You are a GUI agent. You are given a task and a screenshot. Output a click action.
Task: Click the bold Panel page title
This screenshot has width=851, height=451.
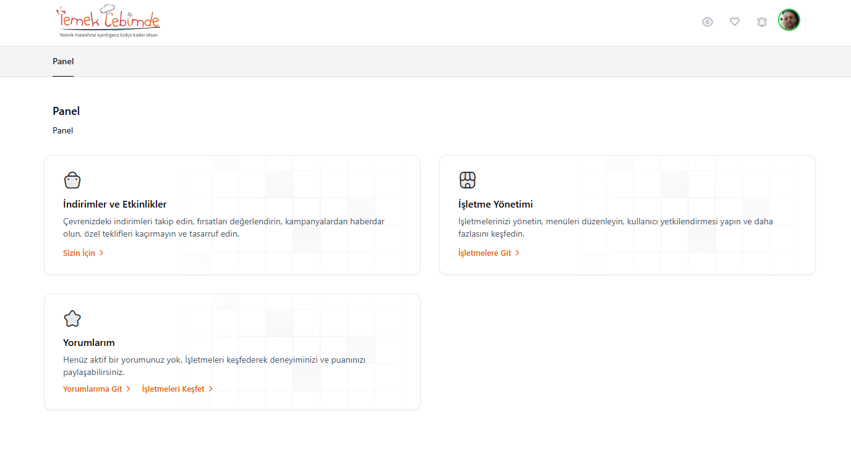click(66, 111)
